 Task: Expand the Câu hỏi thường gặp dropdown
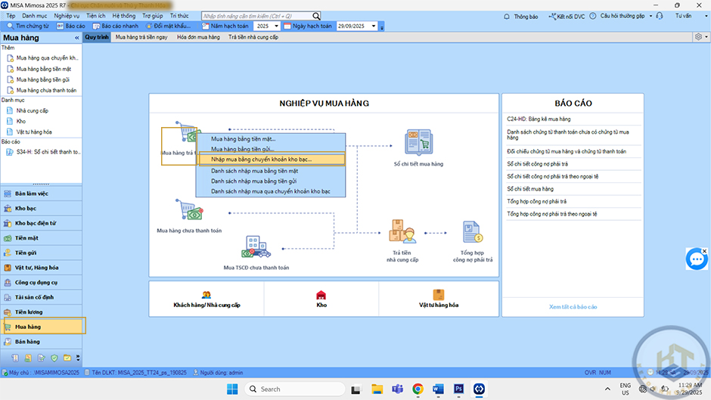click(650, 16)
